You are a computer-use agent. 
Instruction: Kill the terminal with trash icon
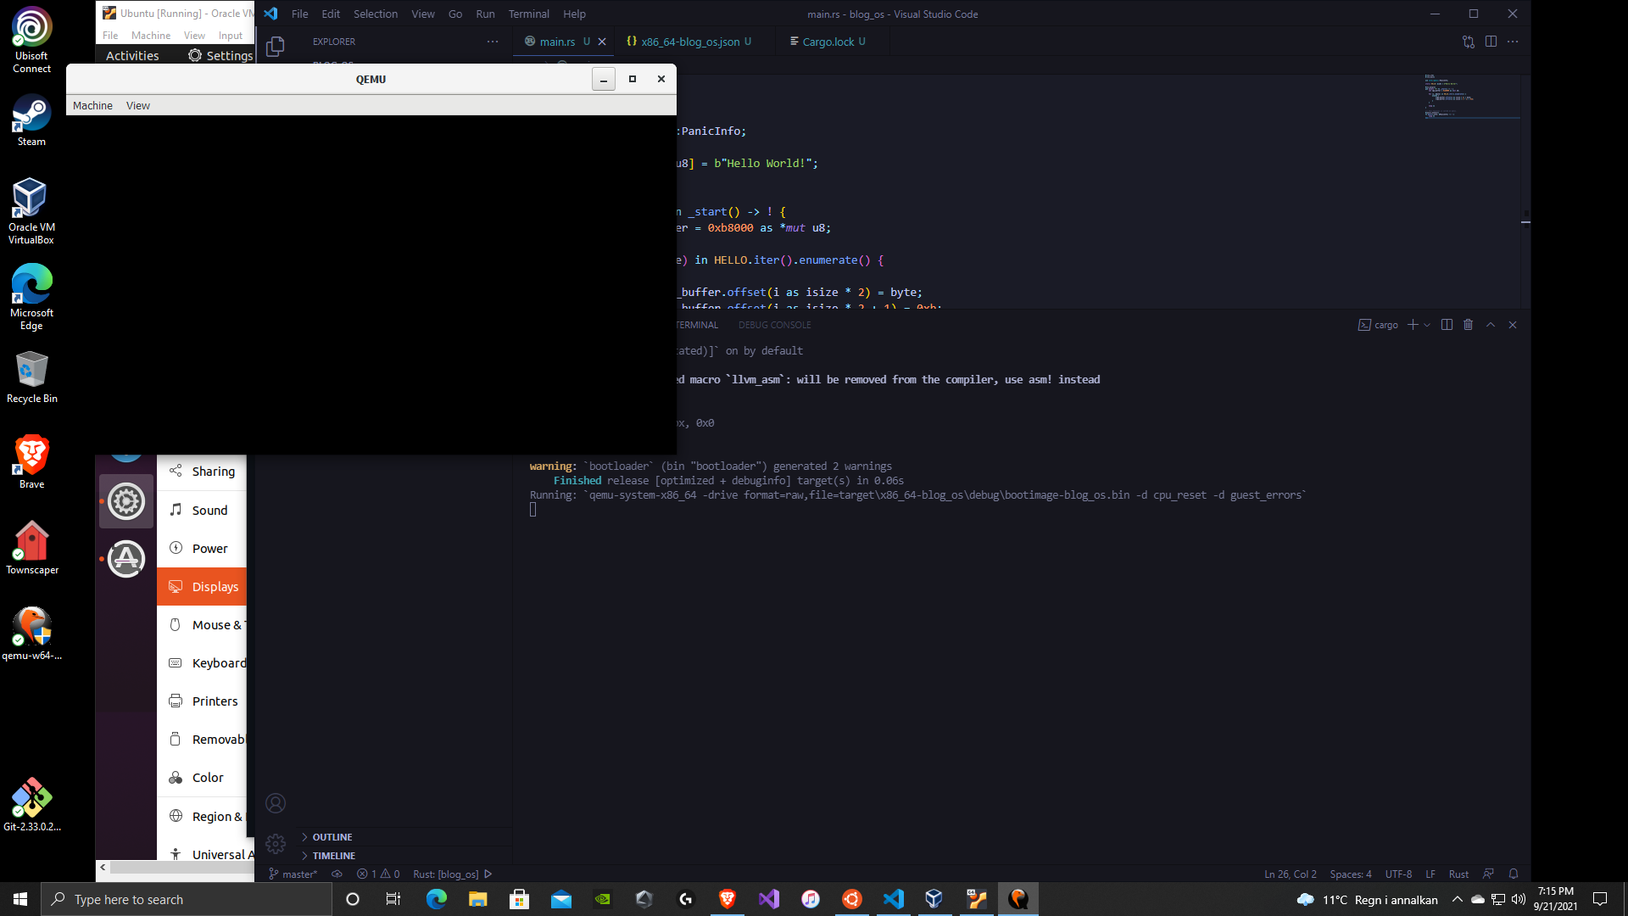click(1469, 325)
